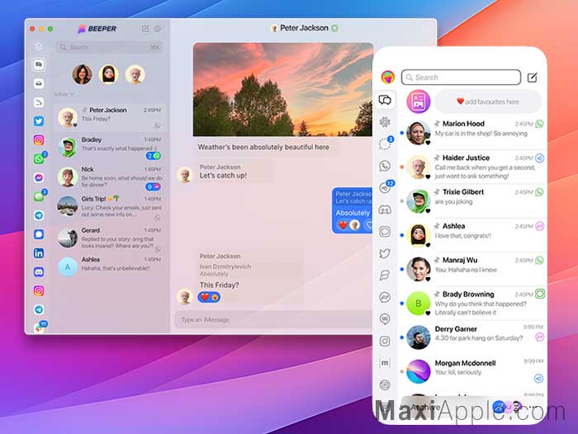Screen dimensions: 578x434
Task: Click the icon with badge 12 in right panel
Action: click(x=386, y=187)
